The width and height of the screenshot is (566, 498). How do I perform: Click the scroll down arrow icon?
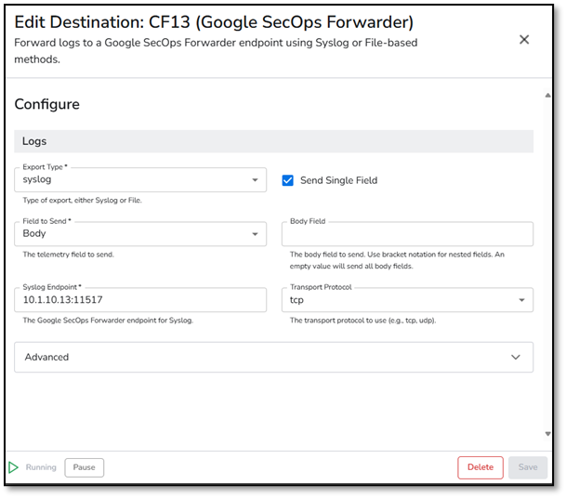pyautogui.click(x=547, y=434)
